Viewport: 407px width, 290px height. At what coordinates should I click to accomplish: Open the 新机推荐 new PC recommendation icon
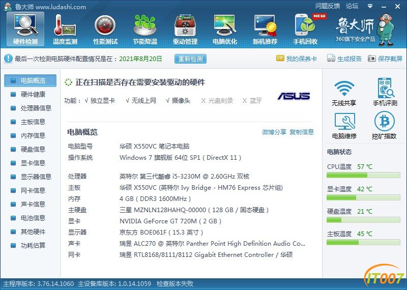(265, 29)
